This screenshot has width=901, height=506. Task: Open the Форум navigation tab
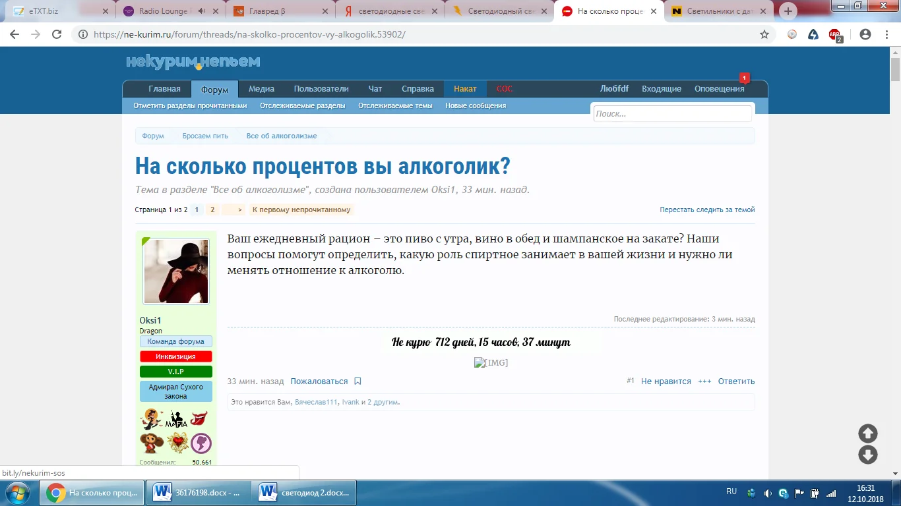click(214, 90)
